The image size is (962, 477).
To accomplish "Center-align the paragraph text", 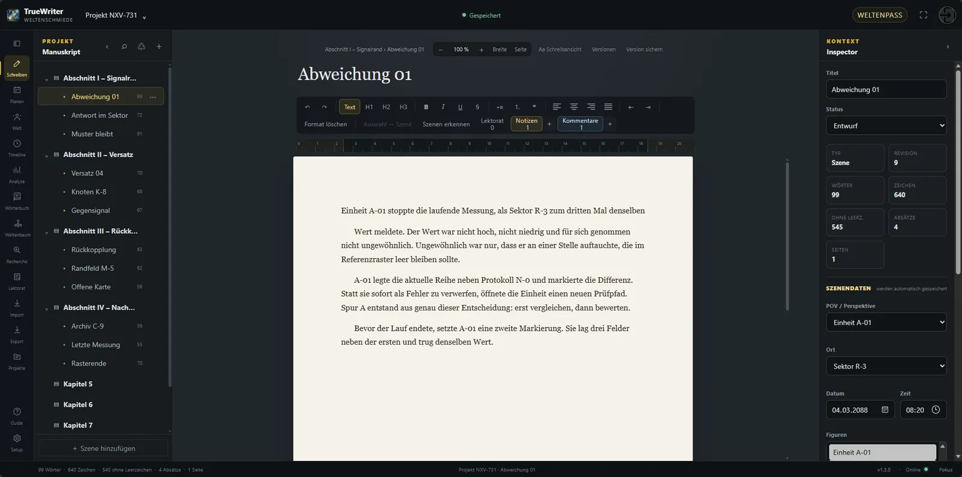I will click(574, 107).
